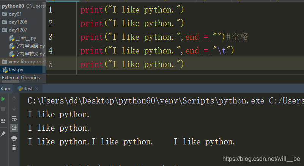Click first 'I like python.' console output line
Screen dimensions: 304x166
(x=58, y=114)
